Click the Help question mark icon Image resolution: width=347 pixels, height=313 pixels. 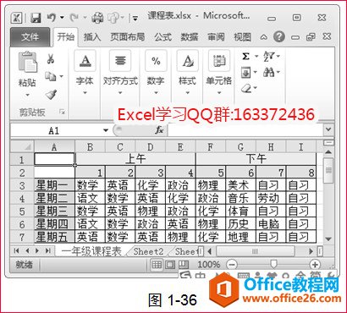(279, 37)
